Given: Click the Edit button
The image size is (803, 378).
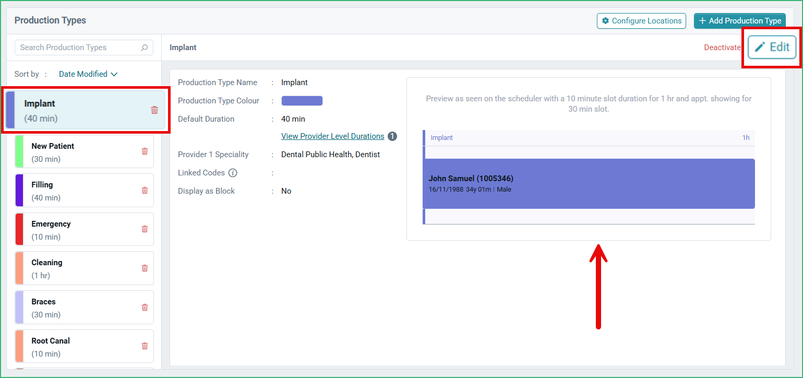Looking at the screenshot, I should pos(772,47).
